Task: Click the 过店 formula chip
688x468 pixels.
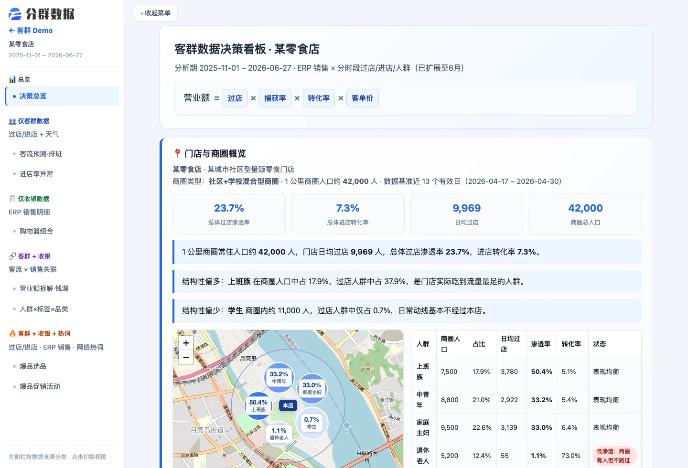Action: point(235,98)
